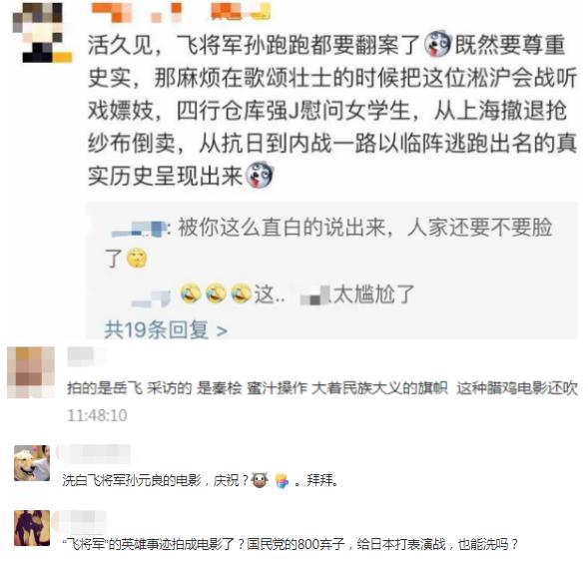Click the cow emoji after "庆祝？"
Viewport: 588px width, 562px height.
click(260, 480)
